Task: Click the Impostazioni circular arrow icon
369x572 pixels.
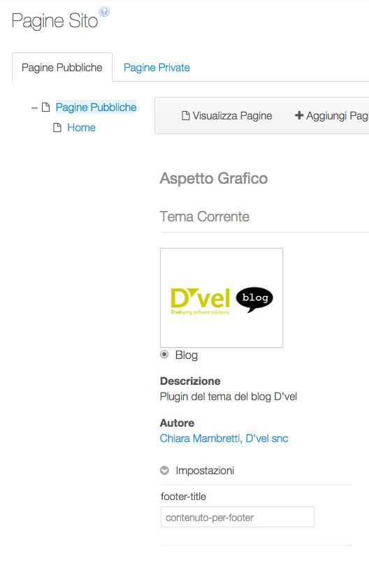Action: [x=165, y=471]
